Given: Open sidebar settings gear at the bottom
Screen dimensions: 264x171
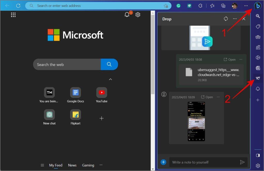Looking at the screenshot, I should (258, 166).
